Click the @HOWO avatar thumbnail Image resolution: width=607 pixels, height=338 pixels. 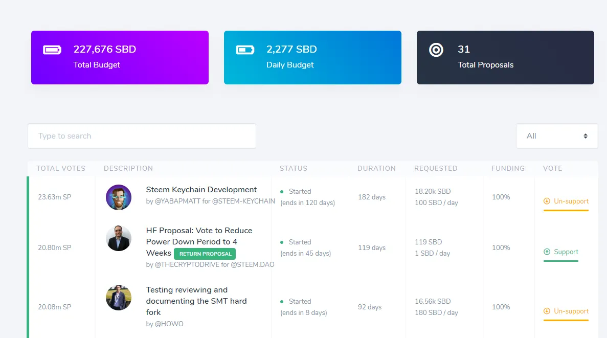pos(119,297)
